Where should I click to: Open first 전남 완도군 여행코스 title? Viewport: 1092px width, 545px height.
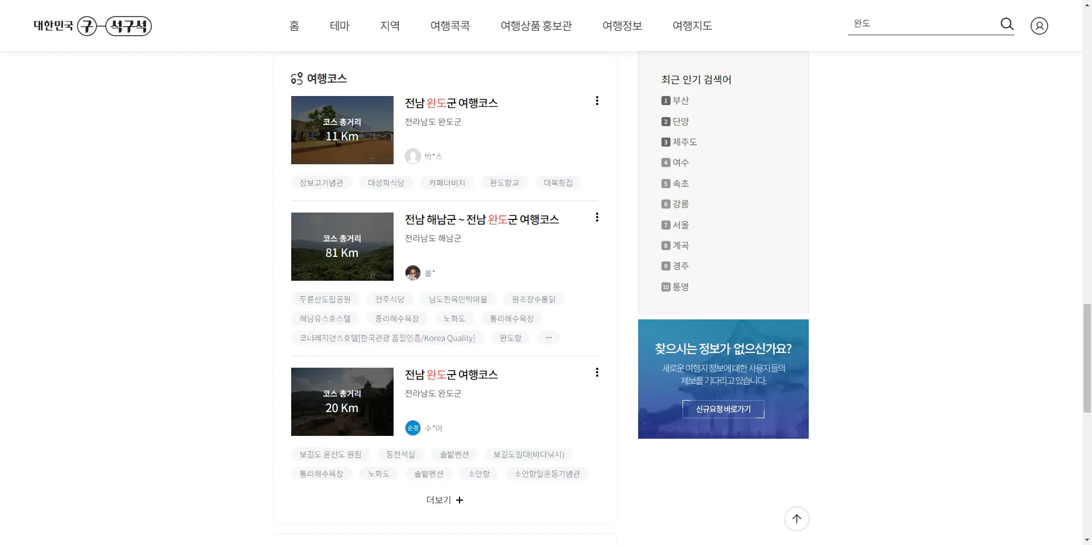tap(452, 103)
